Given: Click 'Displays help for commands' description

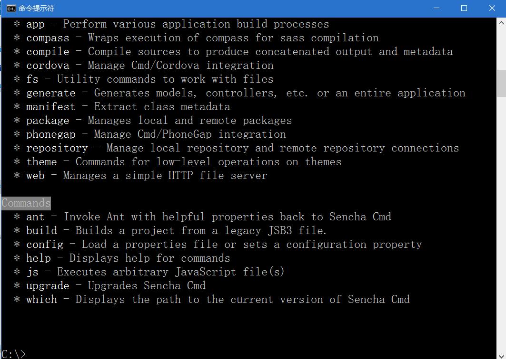Looking at the screenshot, I should 149,258.
